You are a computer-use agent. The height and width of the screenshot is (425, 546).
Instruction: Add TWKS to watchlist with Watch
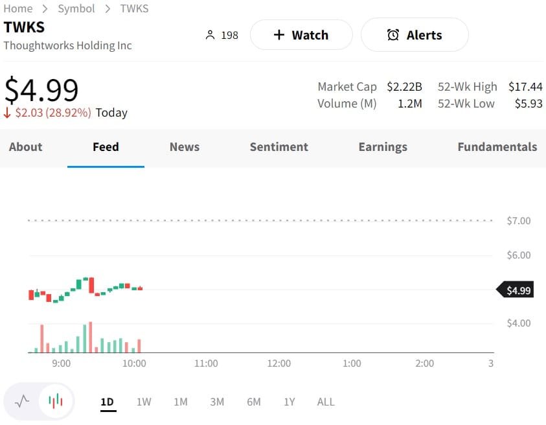click(301, 35)
